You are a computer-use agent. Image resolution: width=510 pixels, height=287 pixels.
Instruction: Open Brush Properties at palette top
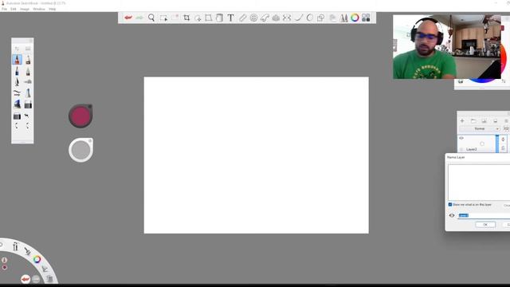[x=17, y=49]
